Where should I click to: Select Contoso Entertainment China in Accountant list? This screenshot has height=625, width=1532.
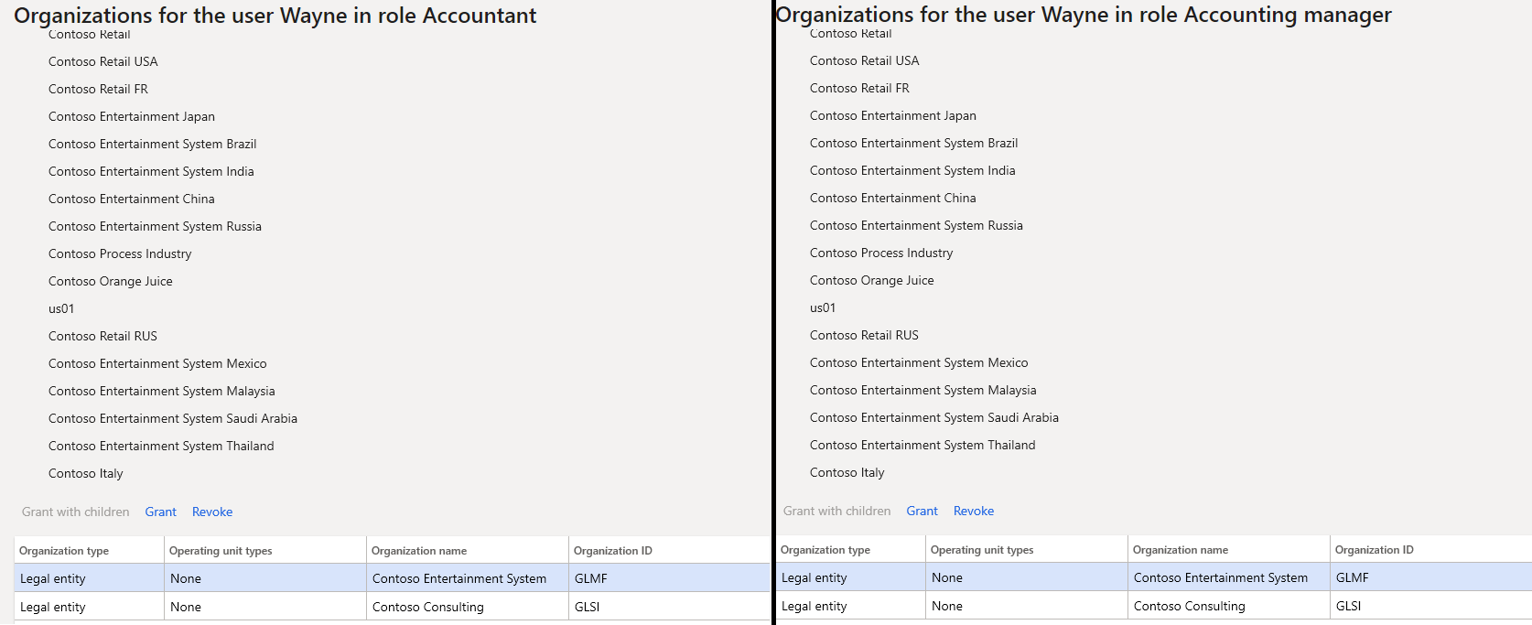[x=132, y=199]
